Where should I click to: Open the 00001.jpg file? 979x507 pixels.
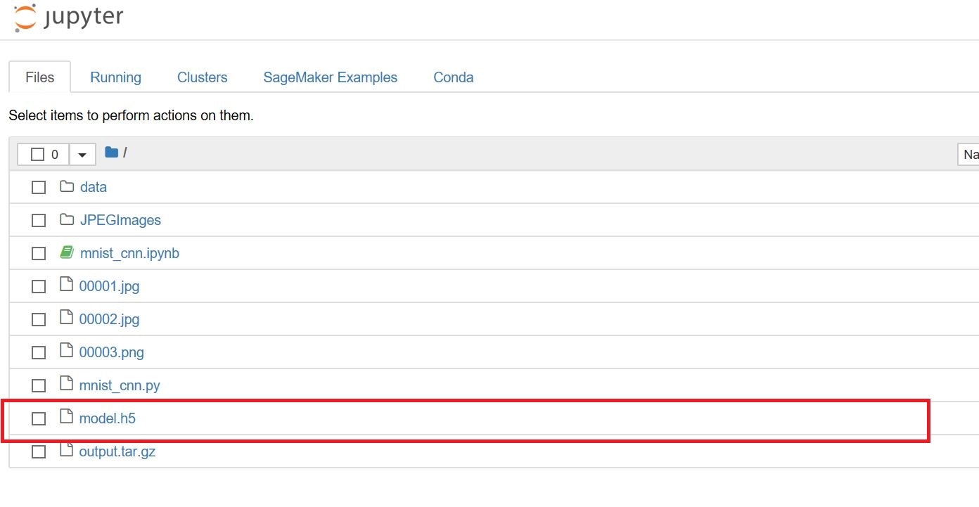[x=109, y=286]
